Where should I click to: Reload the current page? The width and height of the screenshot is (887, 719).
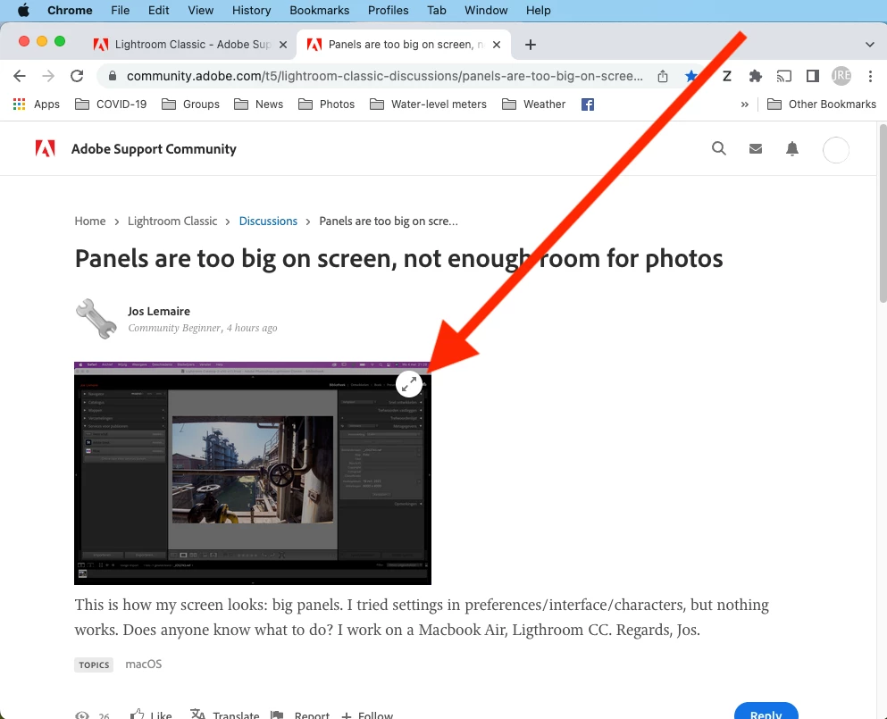click(77, 76)
